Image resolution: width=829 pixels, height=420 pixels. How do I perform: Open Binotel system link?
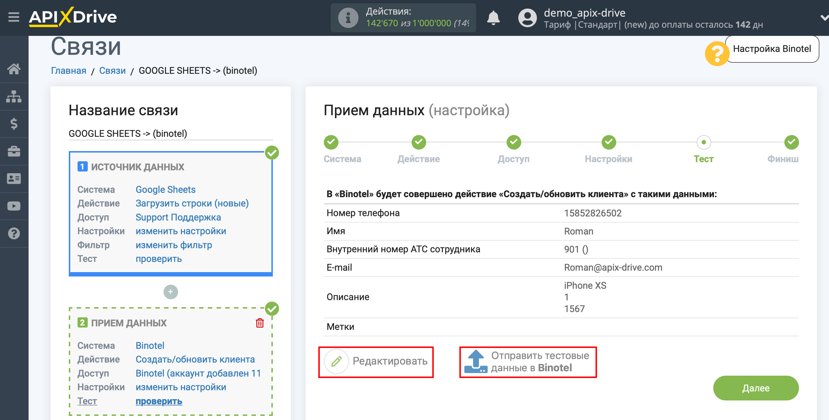click(x=150, y=345)
